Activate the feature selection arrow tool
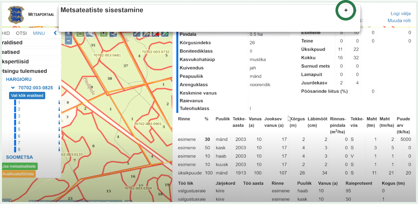Screen dimensions: 418x204 click(x=103, y=33)
